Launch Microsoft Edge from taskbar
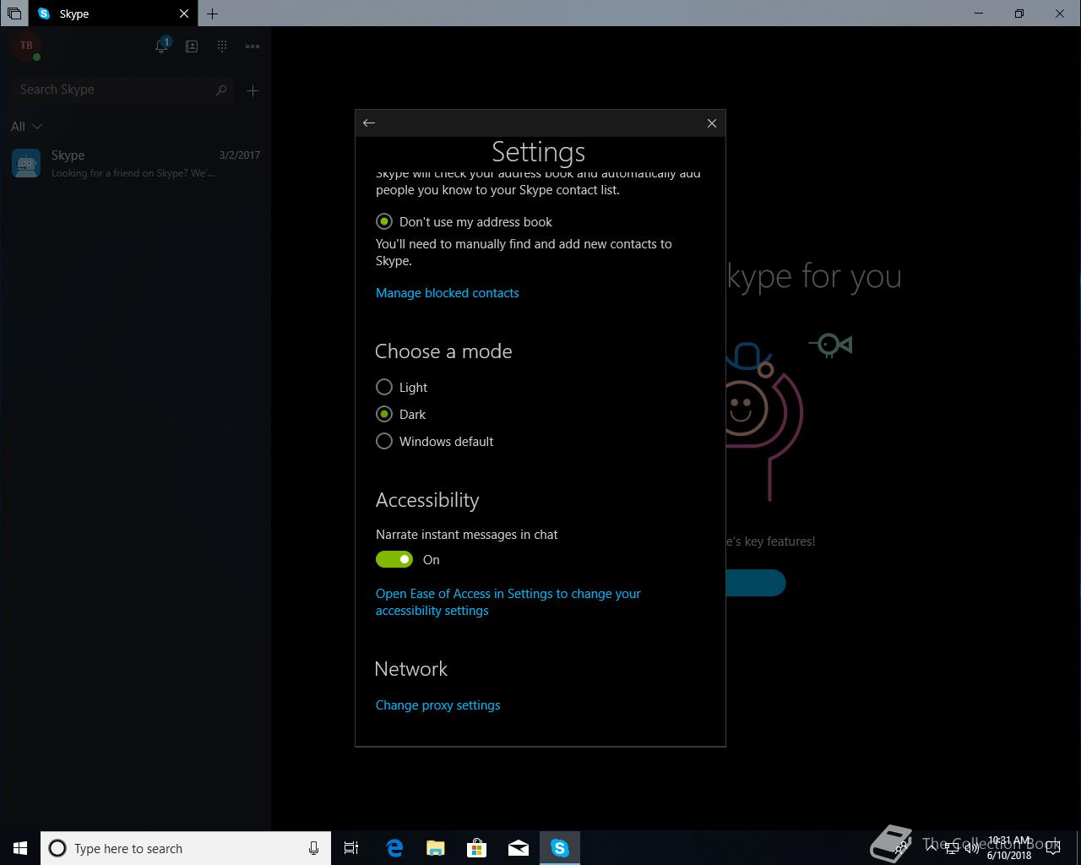1081x865 pixels. coord(394,848)
